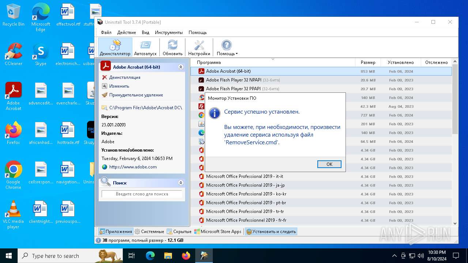Confirm the dialog with OK button

tap(329, 164)
